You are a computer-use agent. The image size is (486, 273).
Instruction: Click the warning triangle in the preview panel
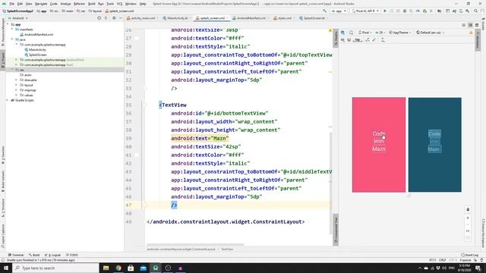pyautogui.click(x=471, y=33)
